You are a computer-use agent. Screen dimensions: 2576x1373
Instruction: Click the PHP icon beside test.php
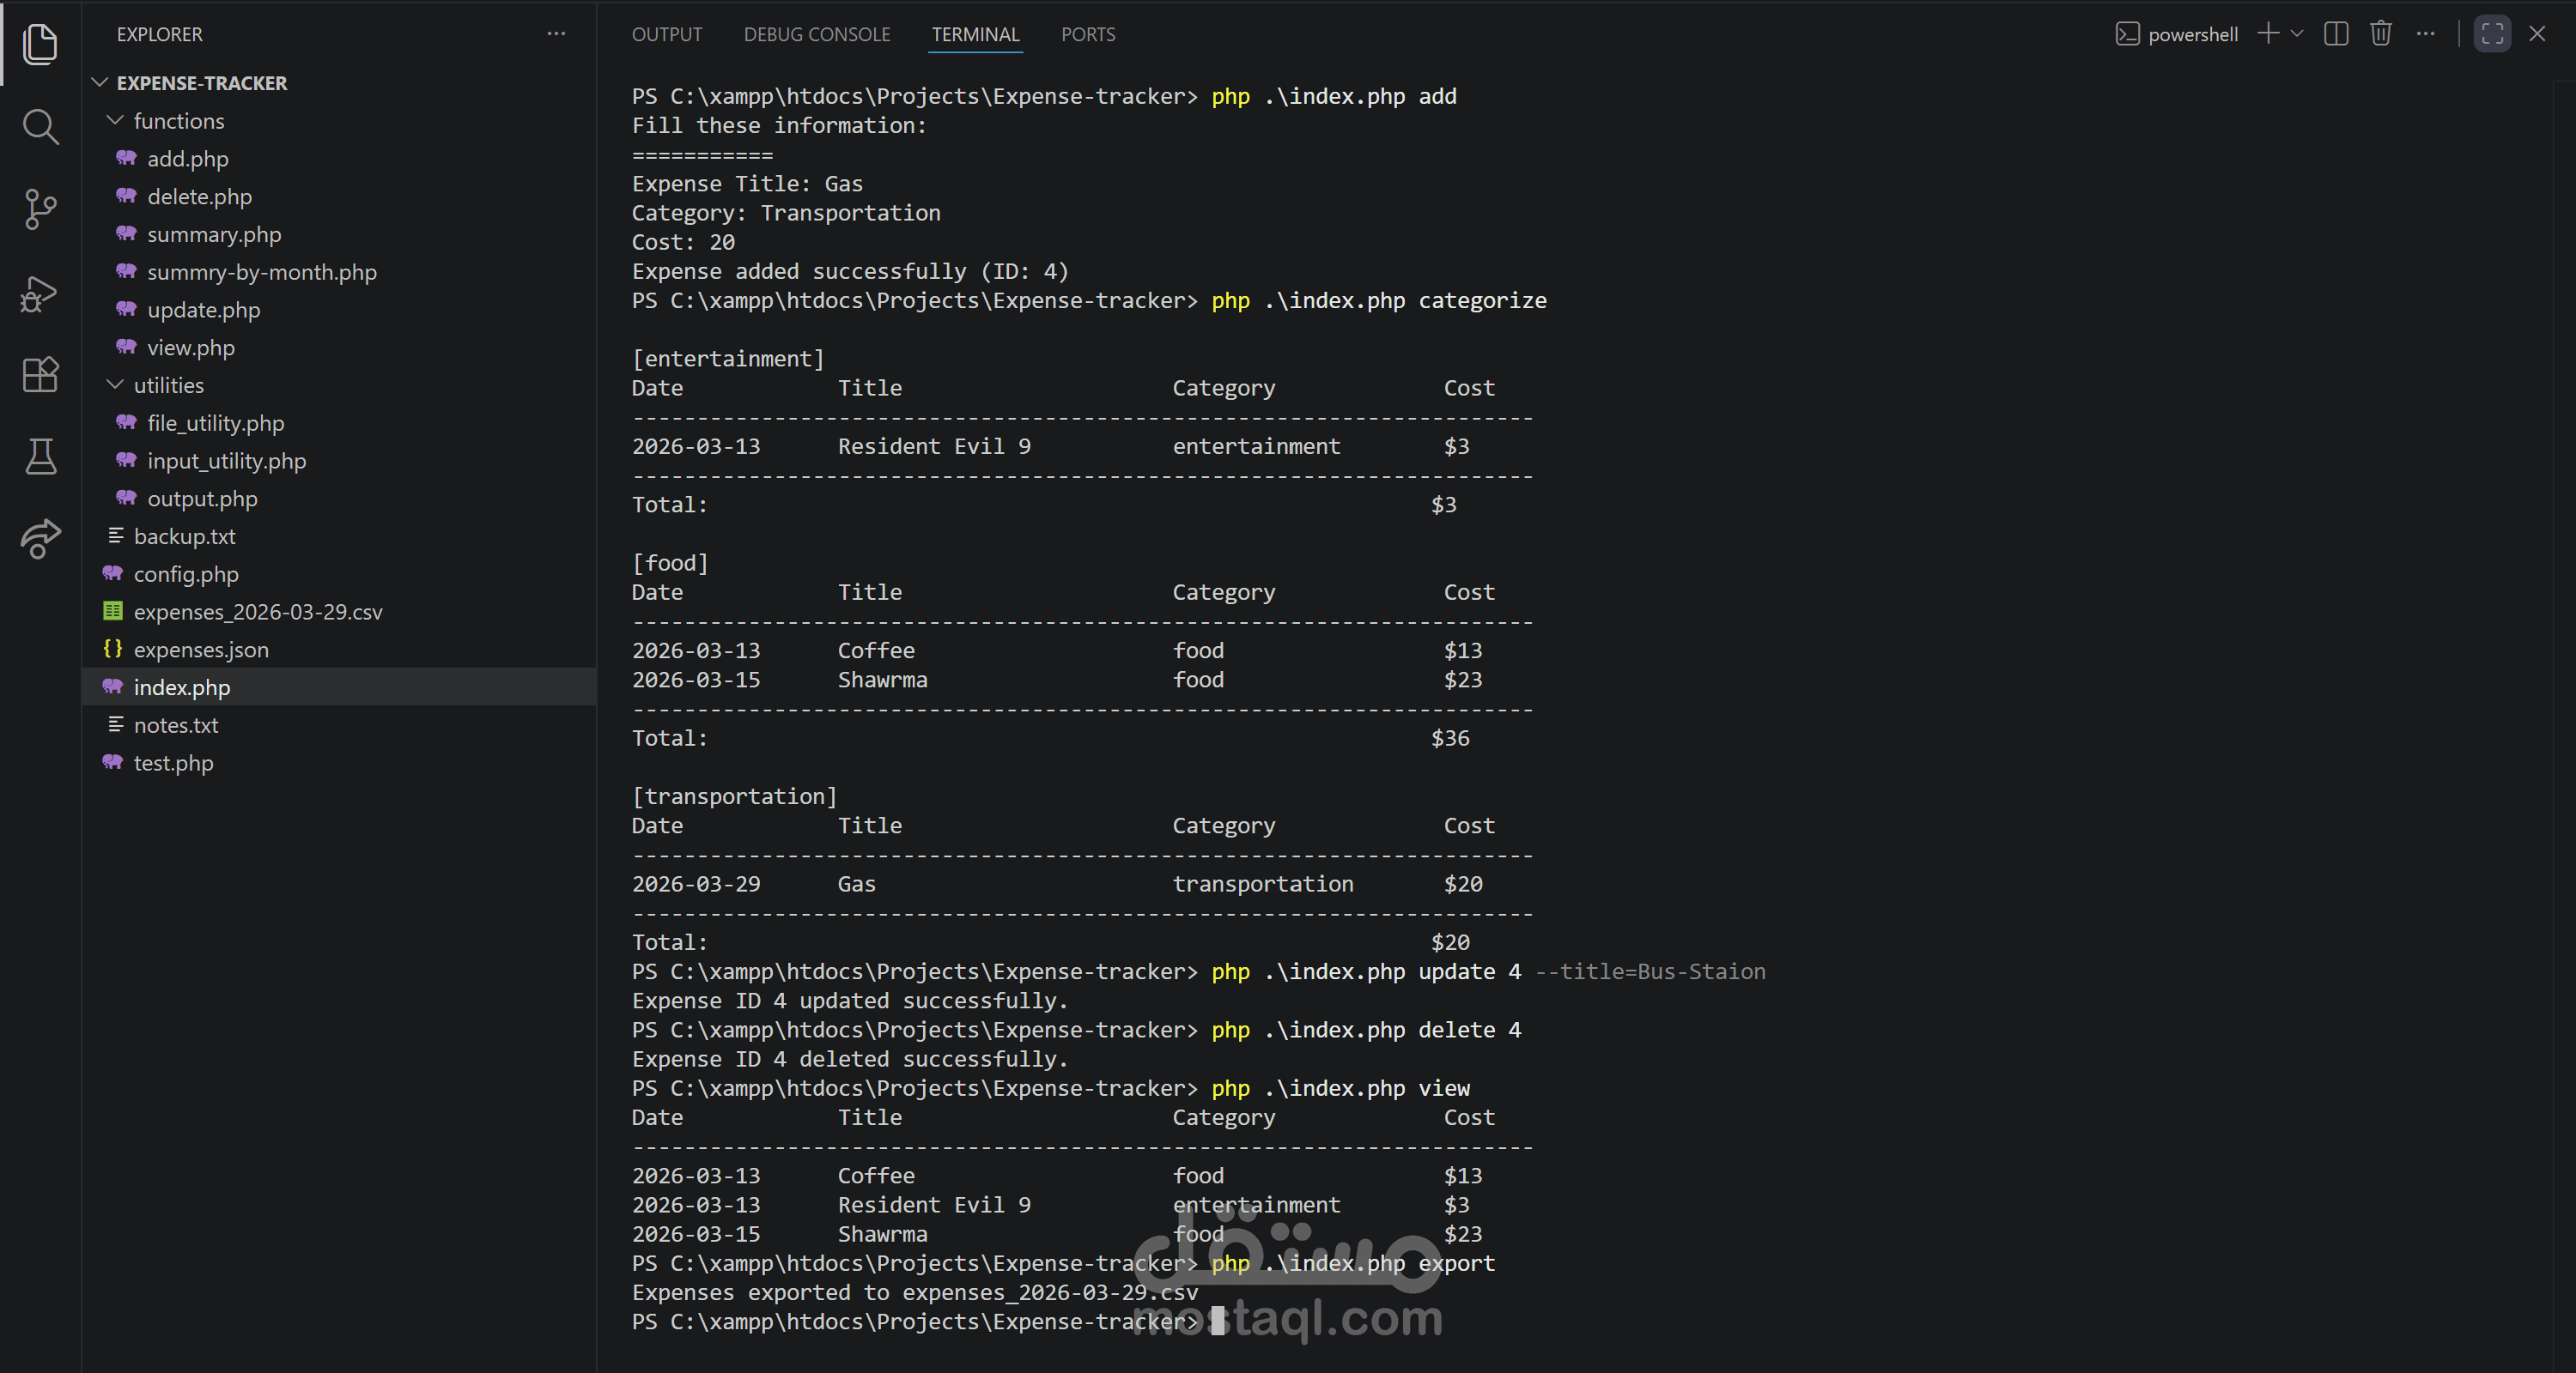[113, 763]
